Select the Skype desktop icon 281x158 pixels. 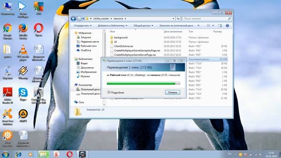point(23,94)
